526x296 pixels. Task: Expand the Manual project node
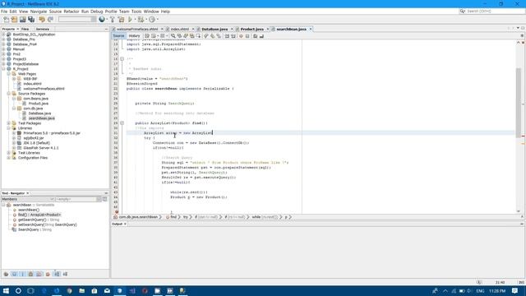pyautogui.click(x=3, y=49)
